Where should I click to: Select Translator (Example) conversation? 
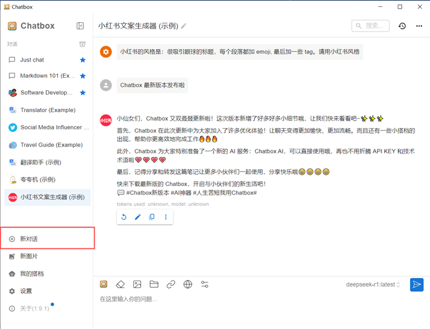pyautogui.click(x=48, y=110)
